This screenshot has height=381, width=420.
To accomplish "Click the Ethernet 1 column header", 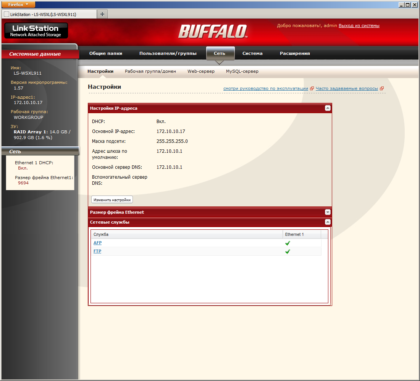I will pos(302,234).
